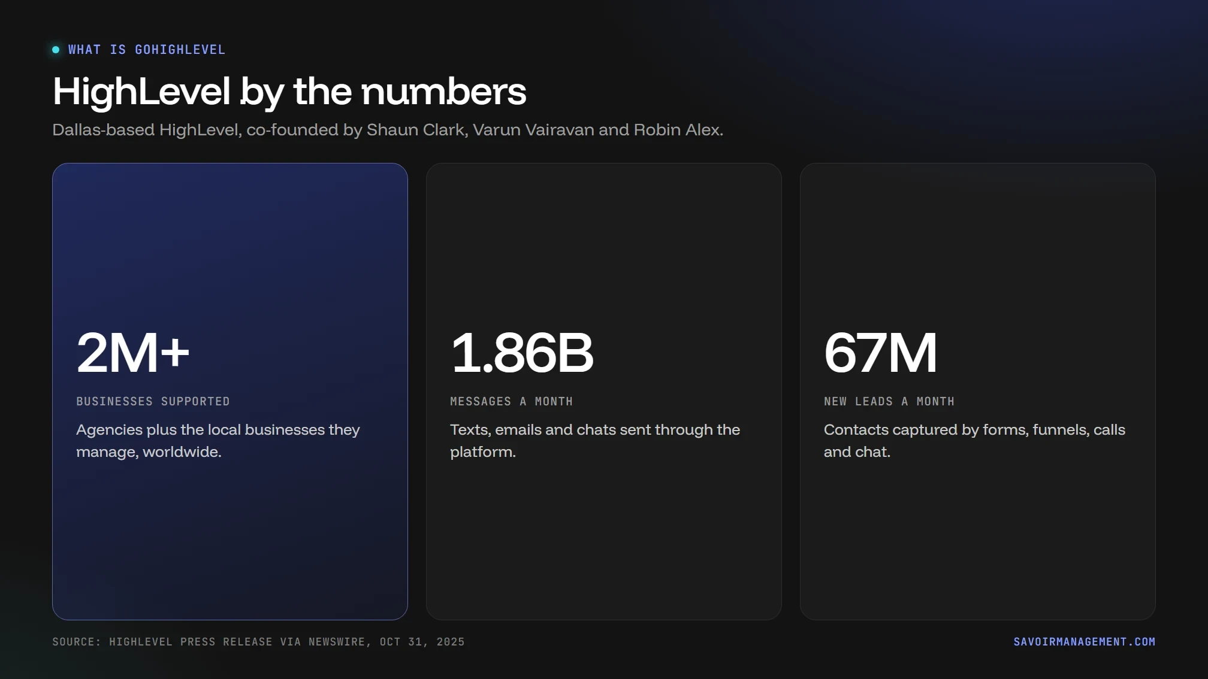Click the source line citing Newswire
Image resolution: width=1208 pixels, height=679 pixels.
click(258, 642)
